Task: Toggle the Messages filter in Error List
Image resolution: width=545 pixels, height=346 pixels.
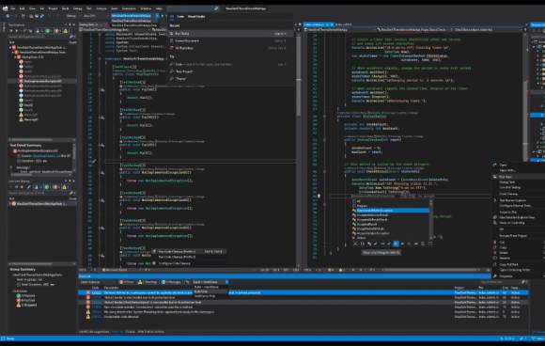Action: [172, 282]
